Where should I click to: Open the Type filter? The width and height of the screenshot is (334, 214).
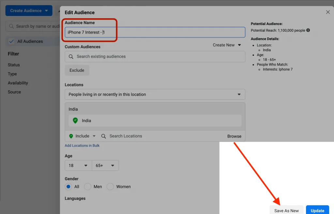12,74
